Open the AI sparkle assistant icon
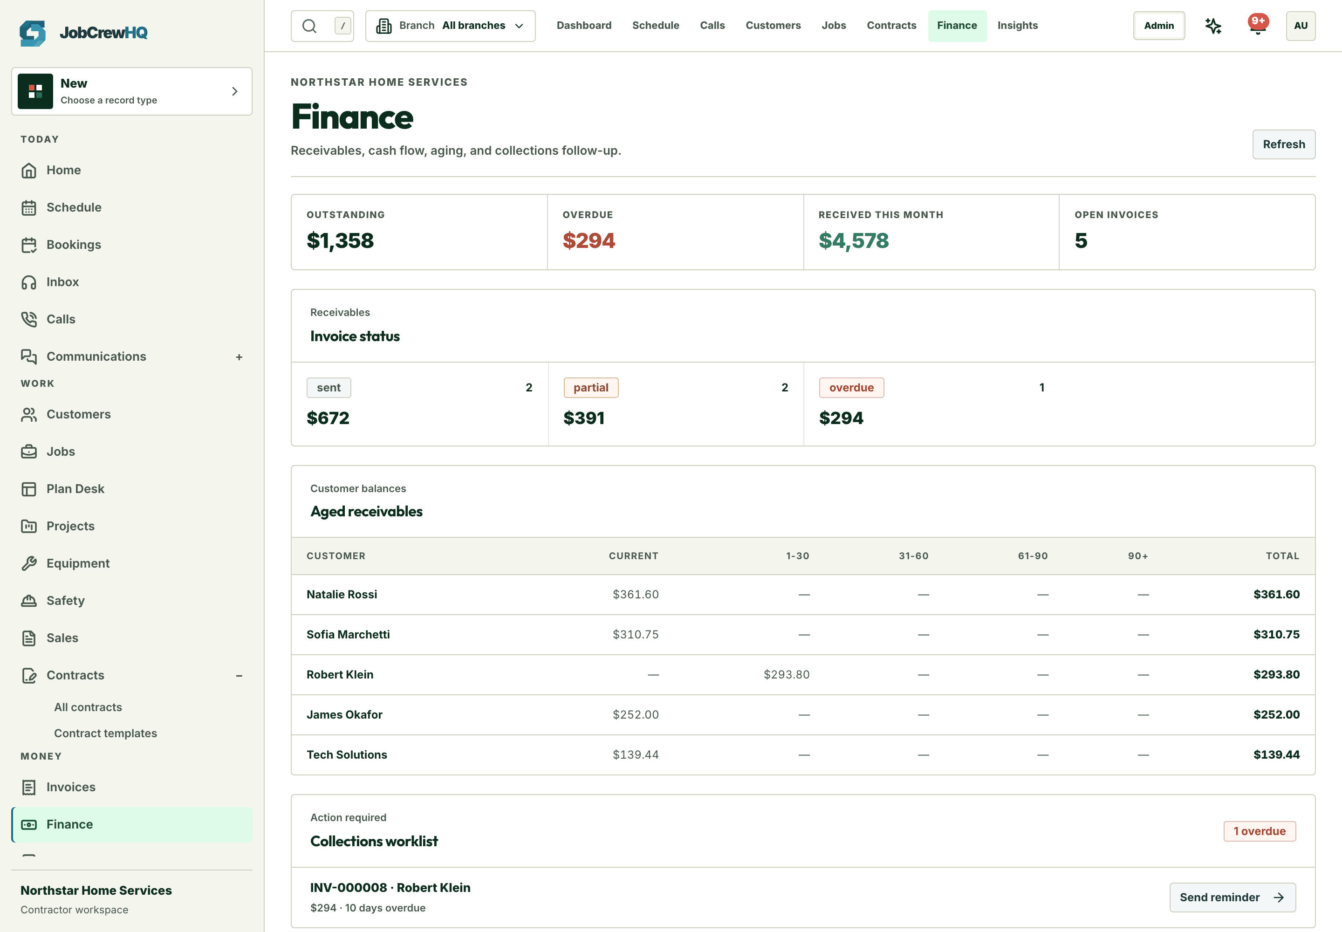 (1213, 26)
